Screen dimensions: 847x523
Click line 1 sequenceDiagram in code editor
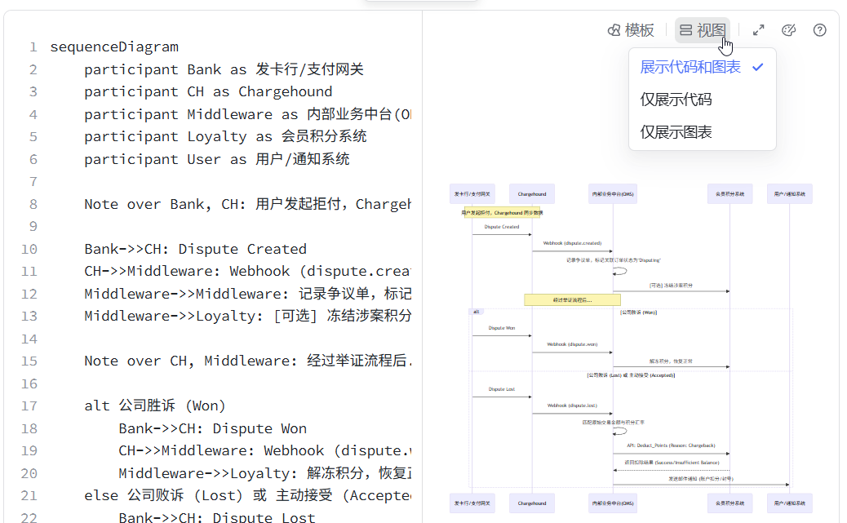(114, 47)
